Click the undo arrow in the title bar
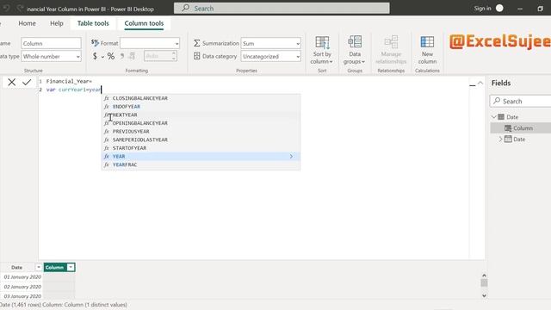 (x=6, y=8)
